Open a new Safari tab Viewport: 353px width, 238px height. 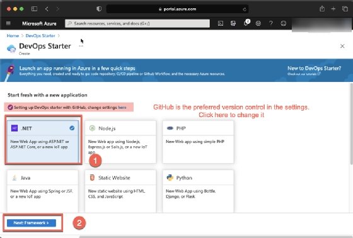click(x=333, y=9)
